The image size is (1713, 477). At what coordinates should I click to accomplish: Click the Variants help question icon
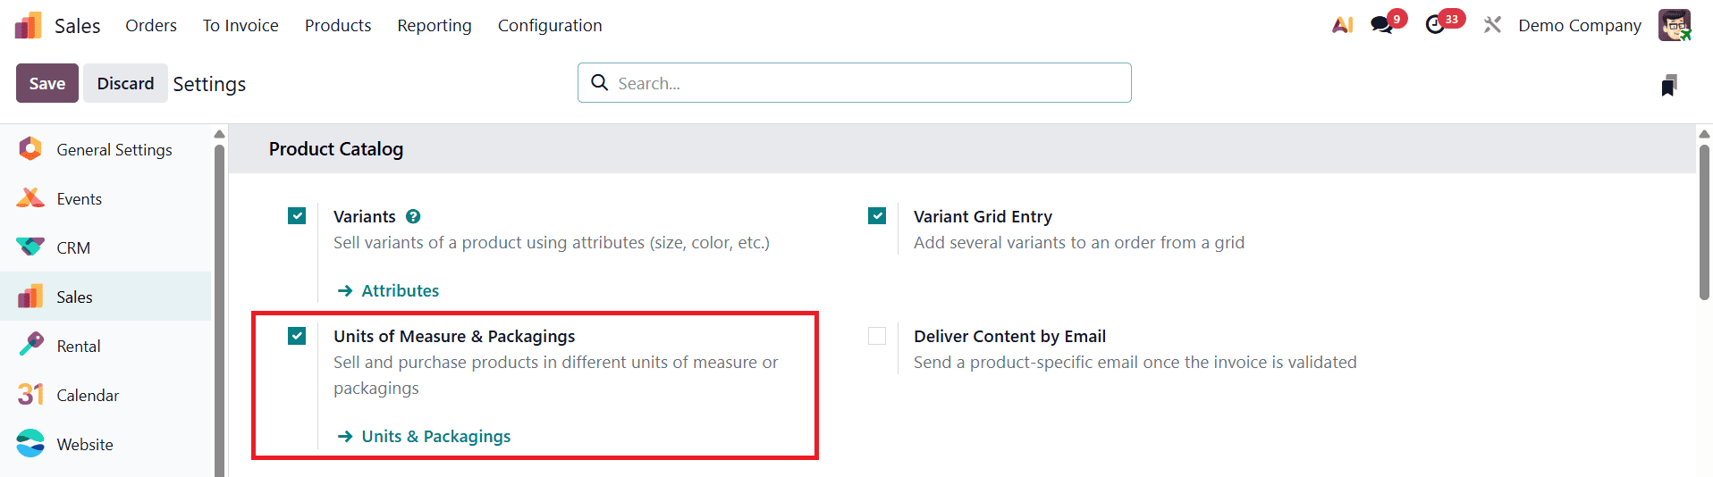pos(413,216)
